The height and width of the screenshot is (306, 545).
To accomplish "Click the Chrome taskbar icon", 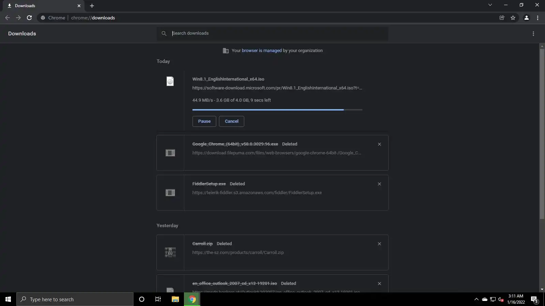I will [192, 299].
